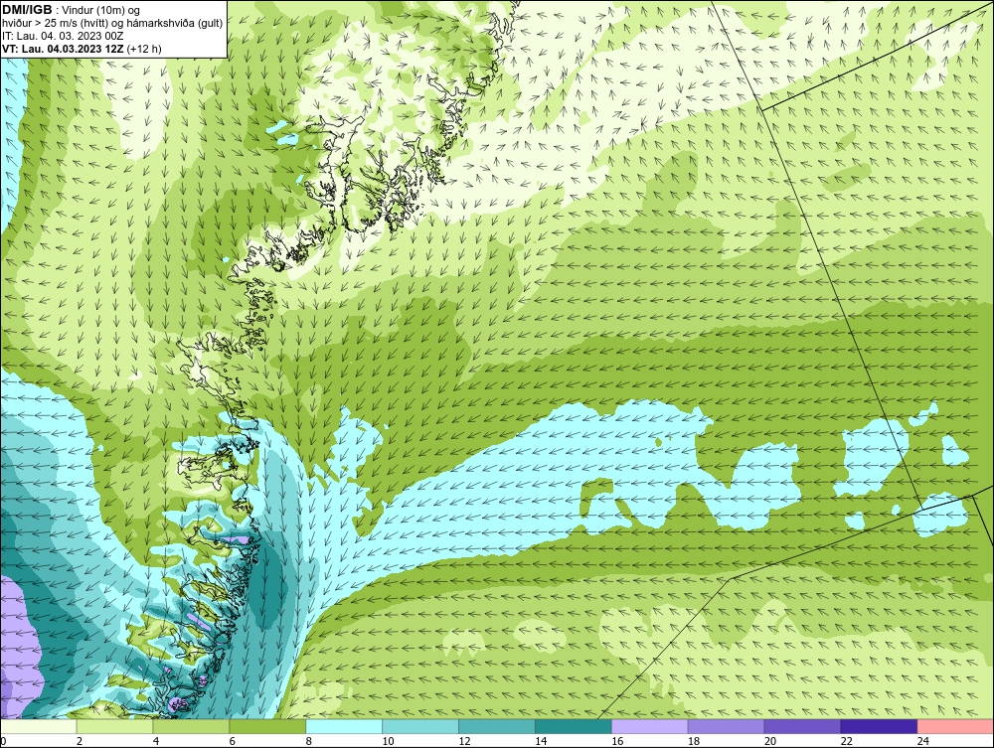Image resolution: width=994 pixels, height=748 pixels.
Task: Click the 'VT: Lau. 04.03.2023 12Z (+12 h)' line
Action: [82, 49]
